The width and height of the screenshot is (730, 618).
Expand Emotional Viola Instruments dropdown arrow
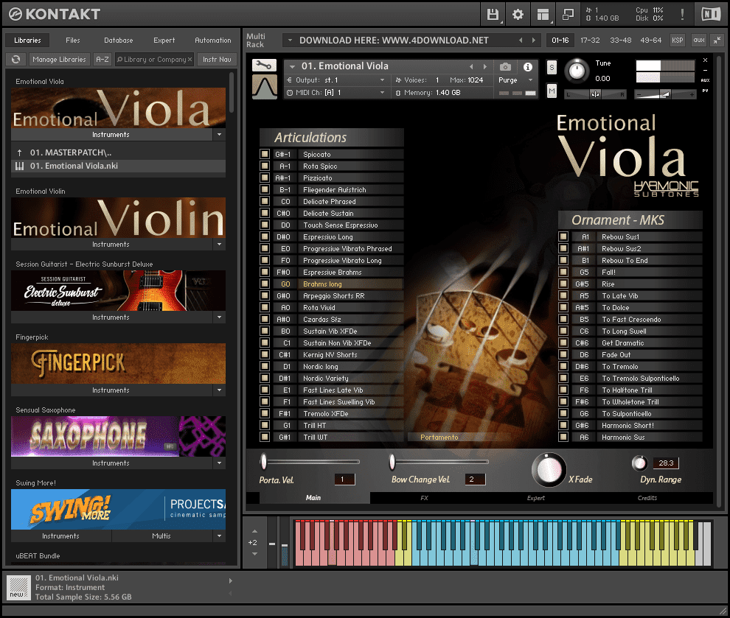(219, 134)
